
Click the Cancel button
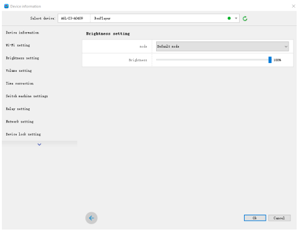pyautogui.click(x=279, y=218)
